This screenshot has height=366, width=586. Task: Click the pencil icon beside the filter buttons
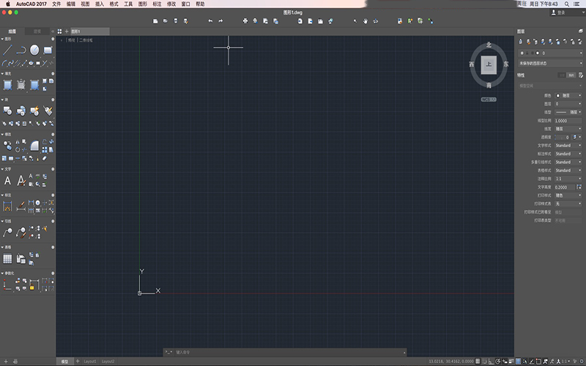(x=580, y=75)
